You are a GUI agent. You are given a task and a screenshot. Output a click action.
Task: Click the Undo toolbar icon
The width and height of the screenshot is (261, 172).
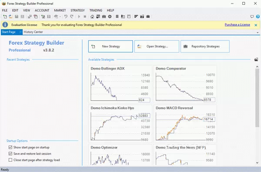click(66, 17)
